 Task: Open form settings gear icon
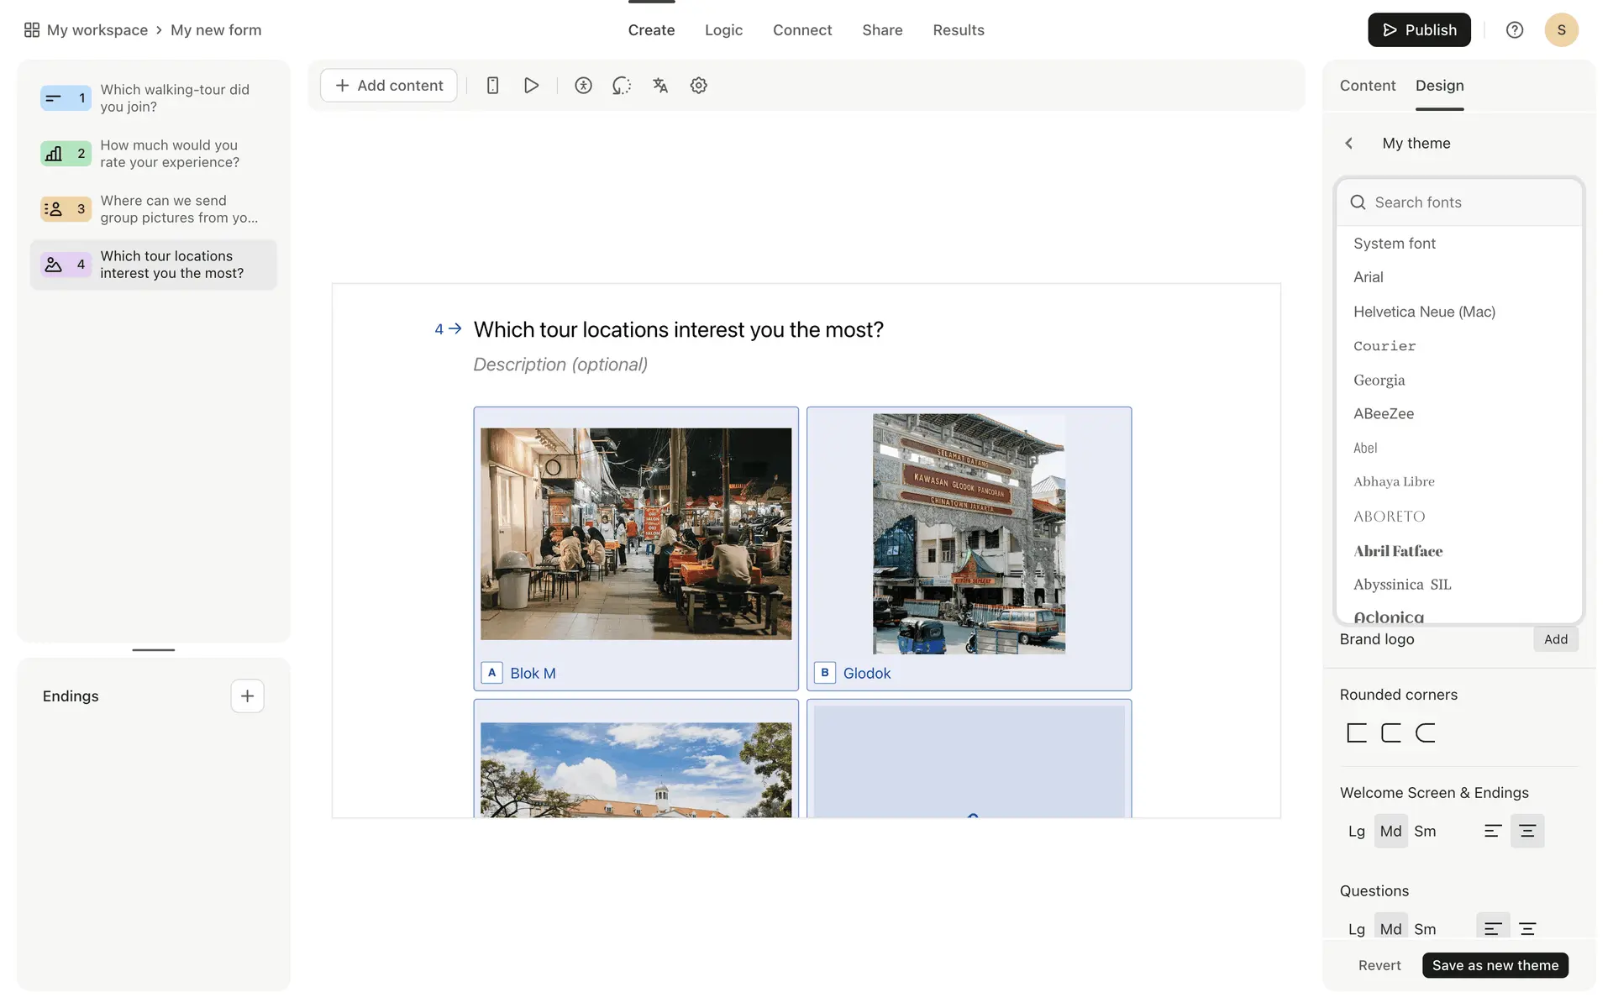pos(698,86)
